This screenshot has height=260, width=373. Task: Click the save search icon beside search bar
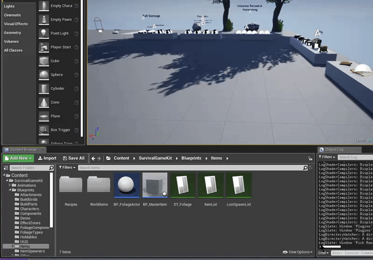click(311, 168)
